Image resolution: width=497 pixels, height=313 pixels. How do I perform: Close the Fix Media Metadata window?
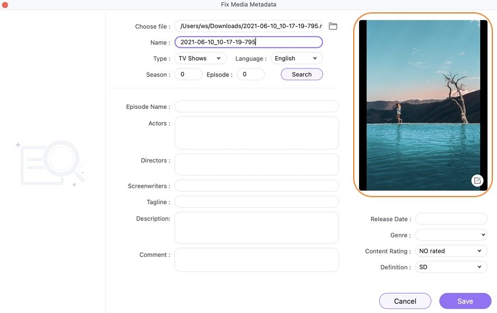coord(5,5)
